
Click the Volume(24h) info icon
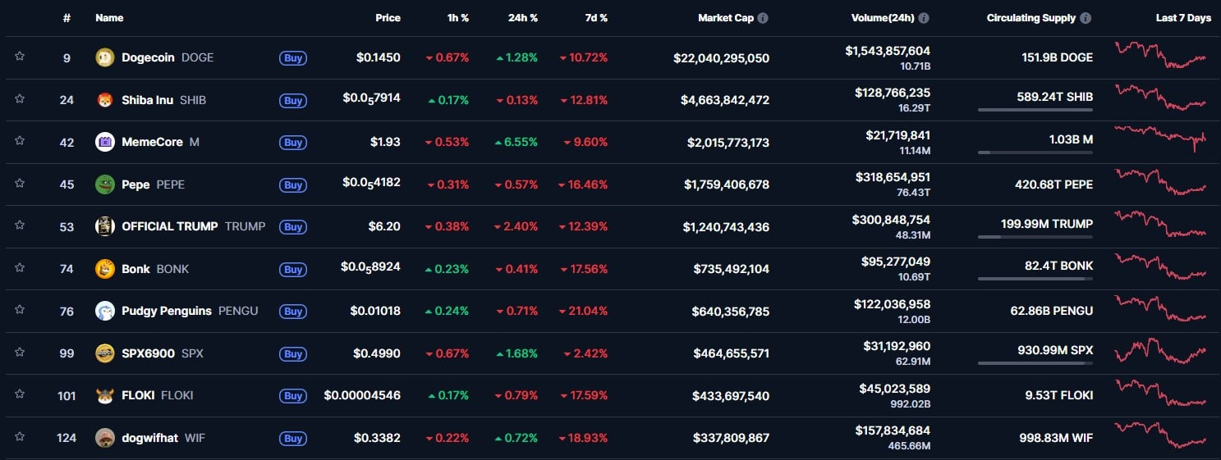point(924,18)
